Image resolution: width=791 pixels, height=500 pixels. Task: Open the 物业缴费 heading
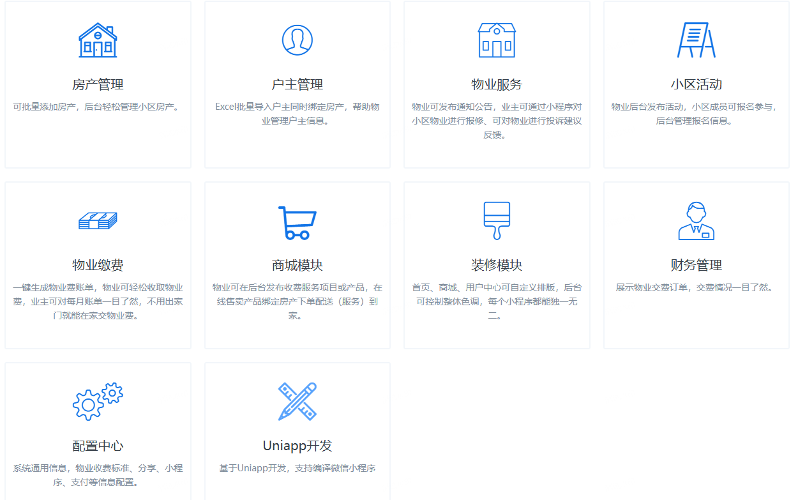[x=98, y=265]
